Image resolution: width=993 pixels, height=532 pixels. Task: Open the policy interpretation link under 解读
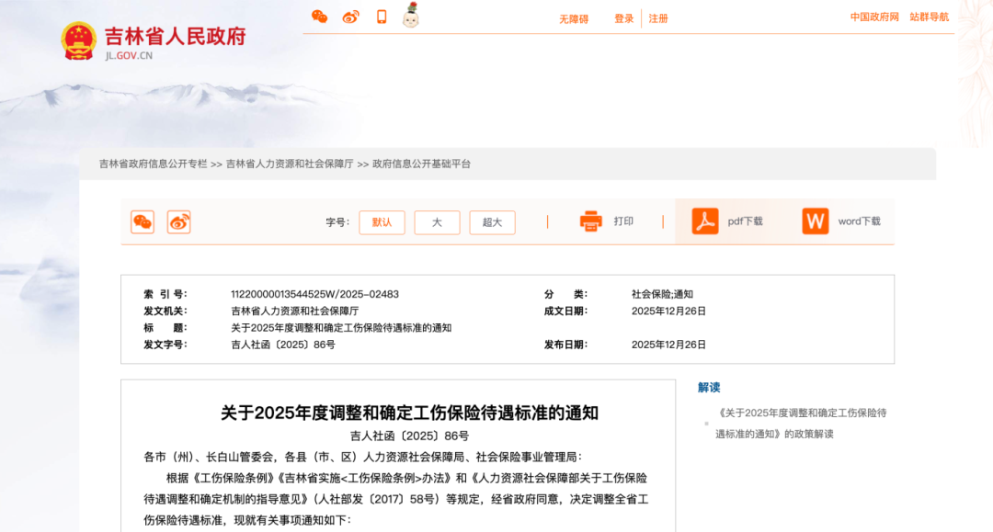(801, 423)
